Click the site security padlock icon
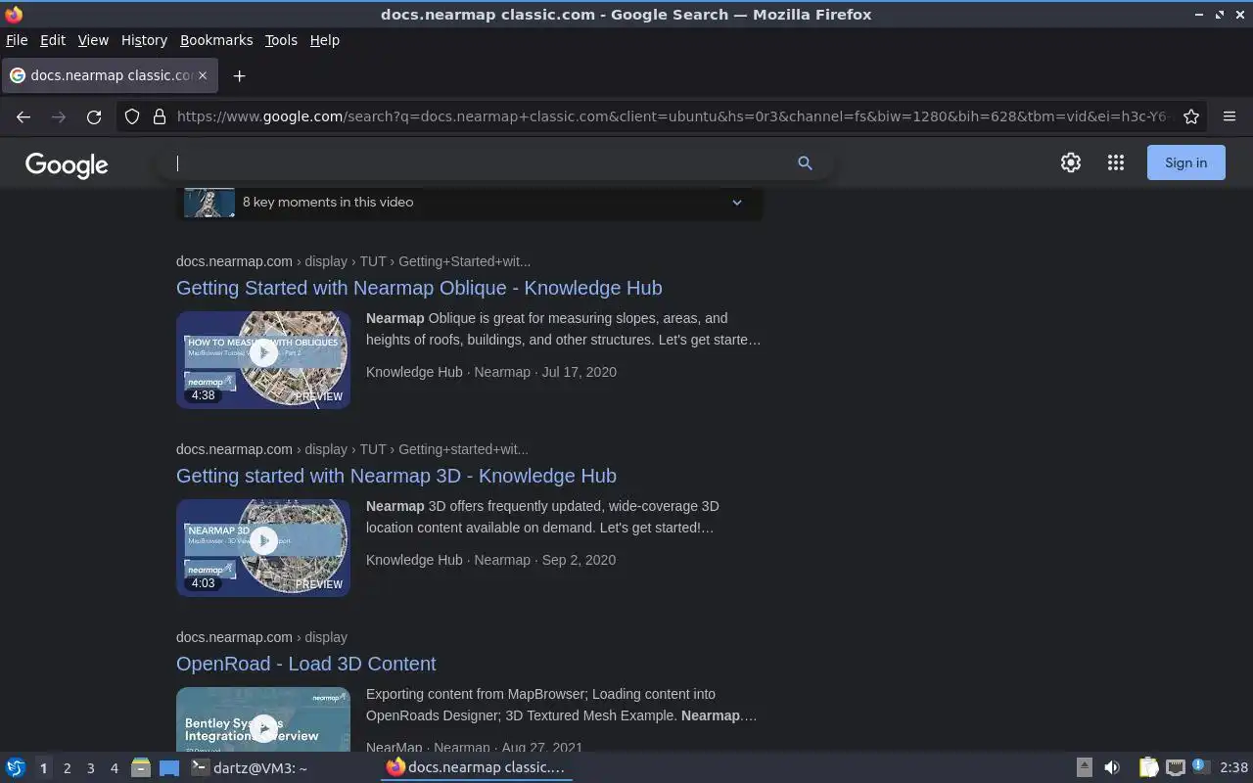The image size is (1253, 783). click(160, 116)
